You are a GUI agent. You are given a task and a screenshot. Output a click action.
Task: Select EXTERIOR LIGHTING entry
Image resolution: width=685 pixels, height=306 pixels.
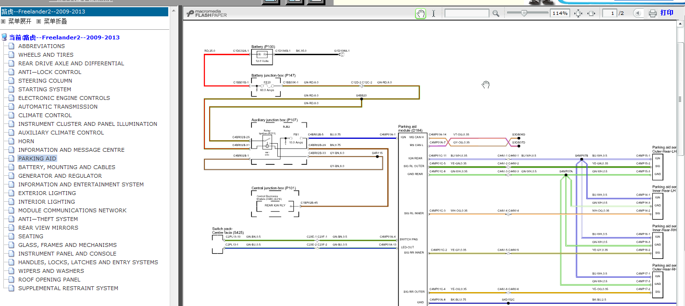(47, 193)
